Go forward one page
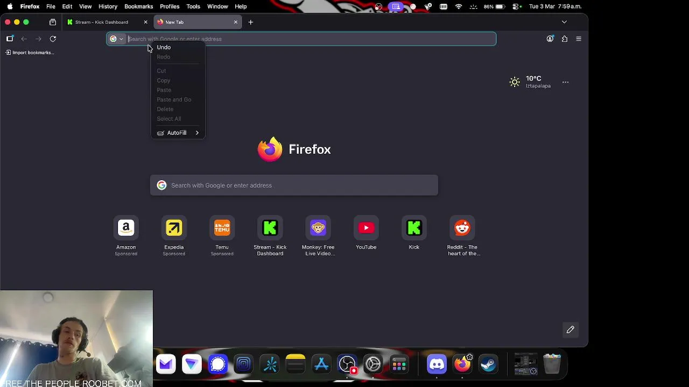 (38, 39)
